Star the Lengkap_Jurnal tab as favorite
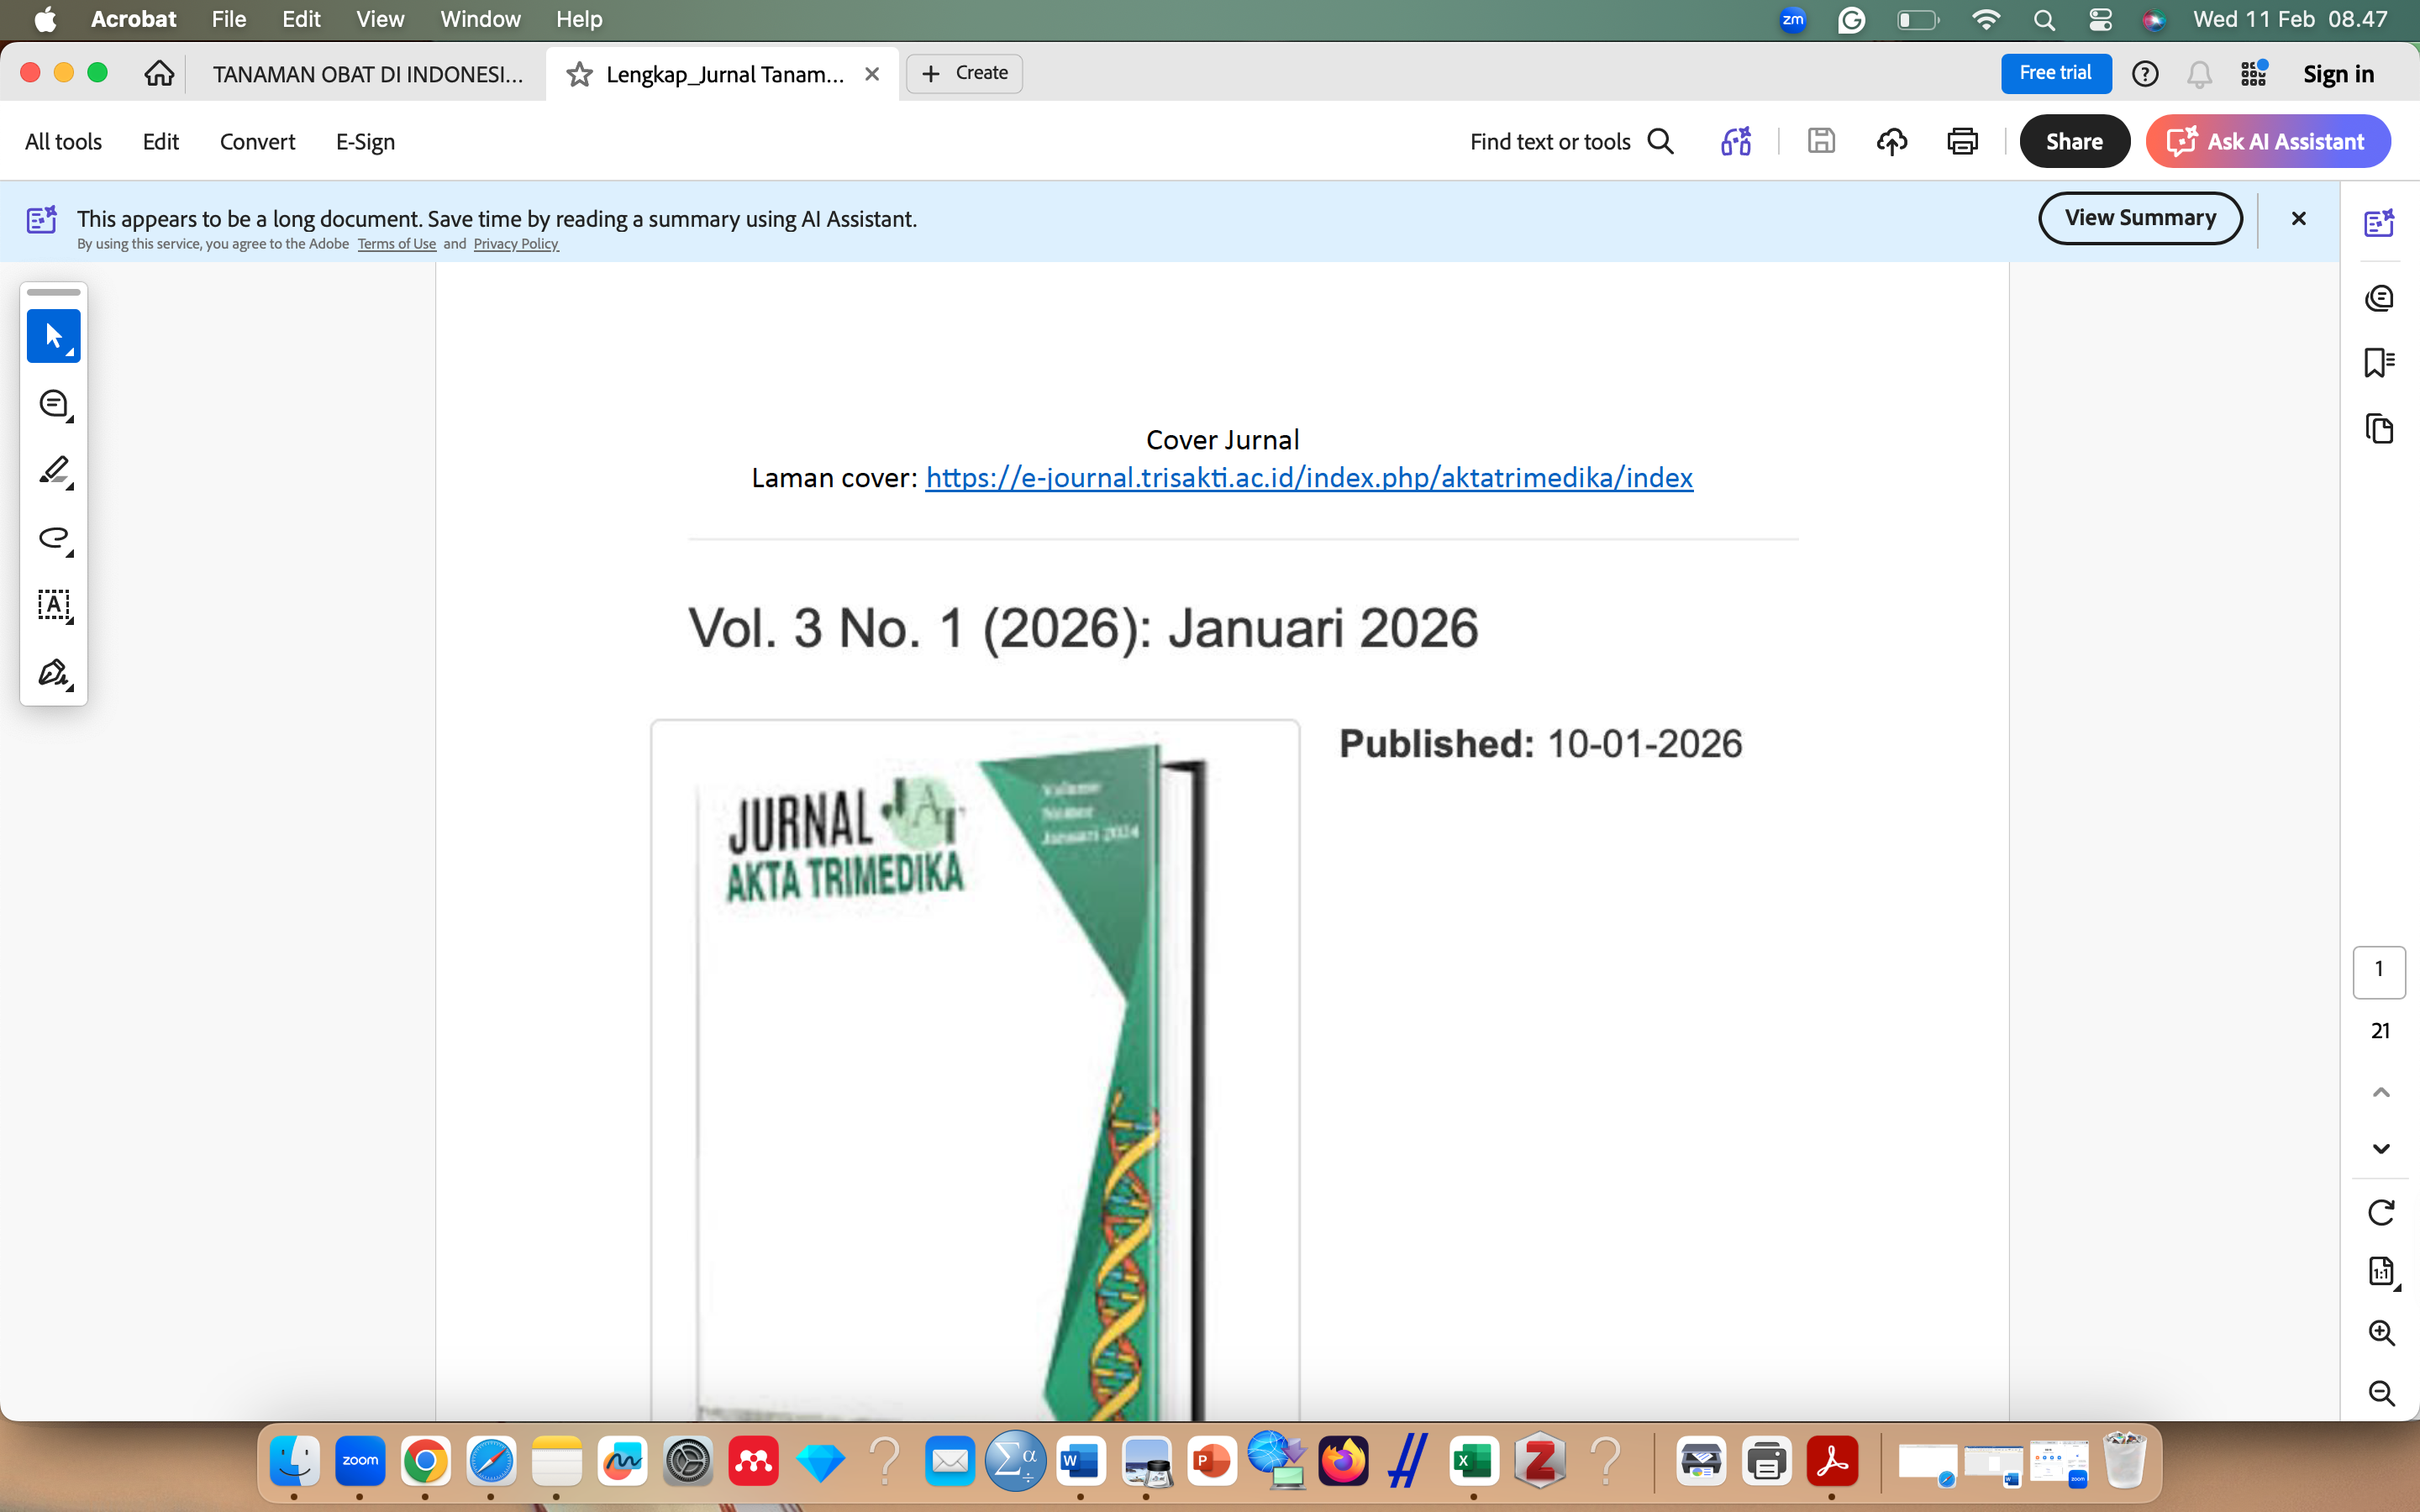2420x1512 pixels. [x=579, y=74]
